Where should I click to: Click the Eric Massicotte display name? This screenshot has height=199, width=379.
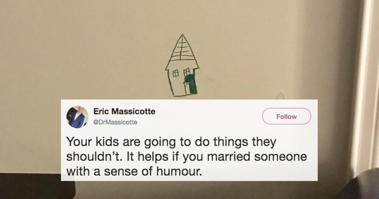124,111
